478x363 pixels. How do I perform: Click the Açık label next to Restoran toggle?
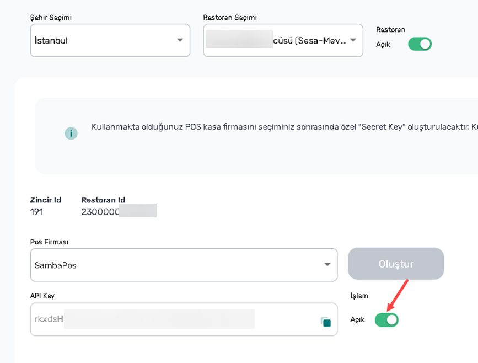[383, 45]
